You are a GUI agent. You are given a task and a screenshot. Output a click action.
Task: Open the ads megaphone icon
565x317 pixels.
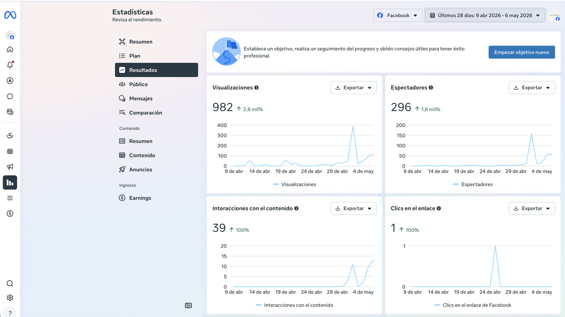10,167
